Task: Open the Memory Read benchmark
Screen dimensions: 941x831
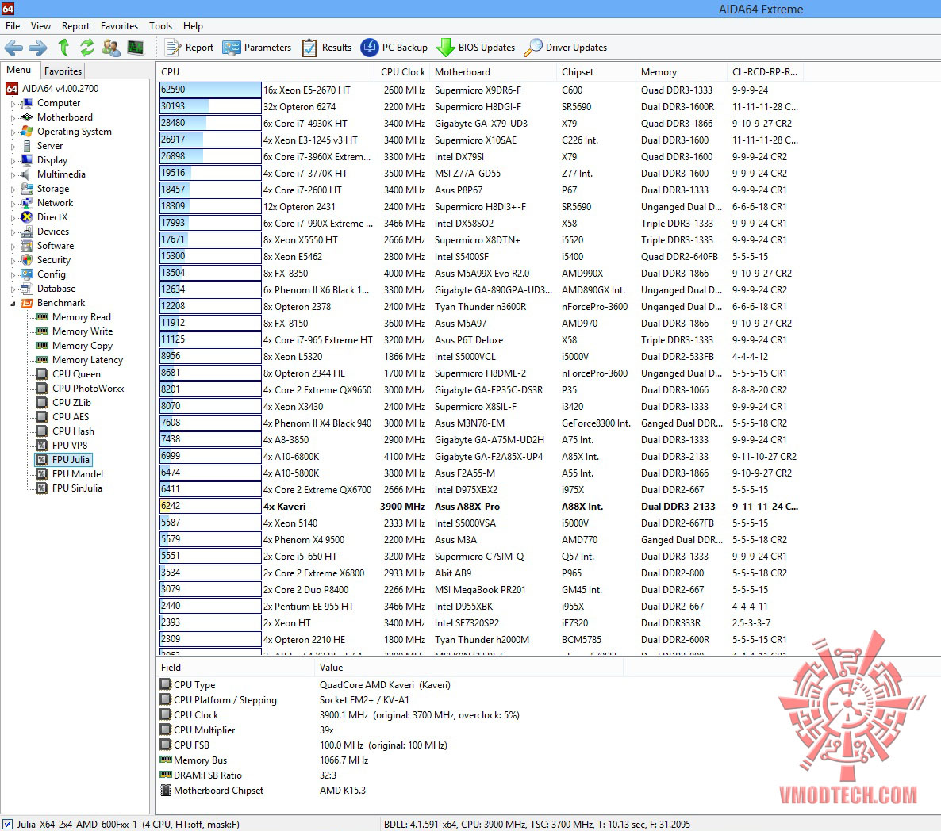Action: [73, 317]
